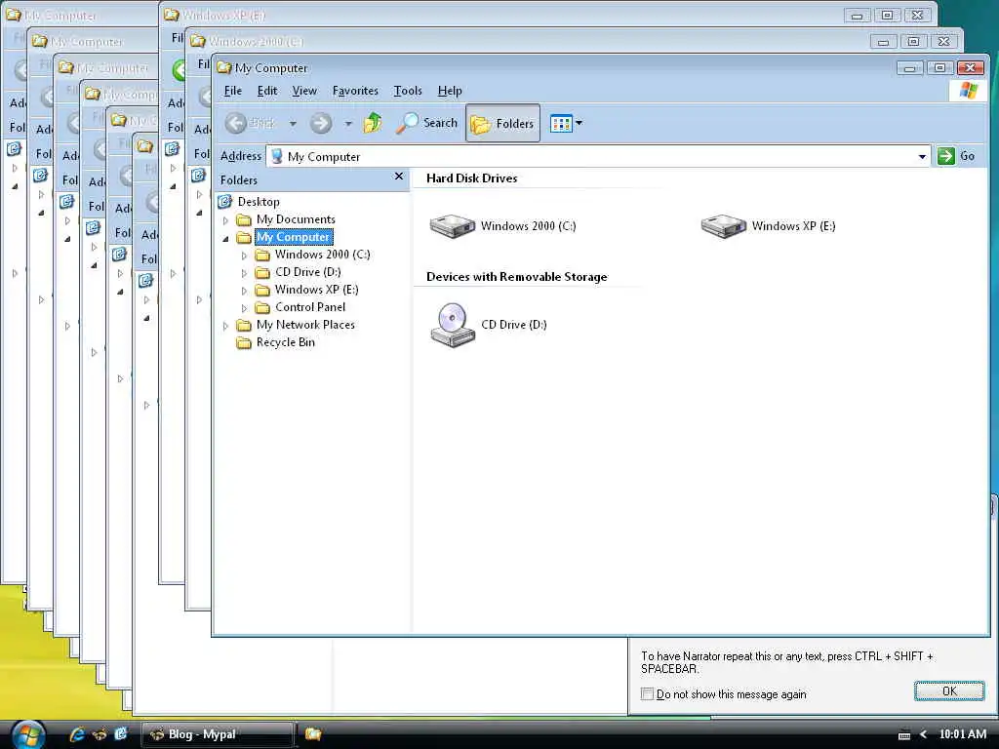Click OK in the Narrator message
Image resolution: width=999 pixels, height=749 pixels.
(949, 691)
